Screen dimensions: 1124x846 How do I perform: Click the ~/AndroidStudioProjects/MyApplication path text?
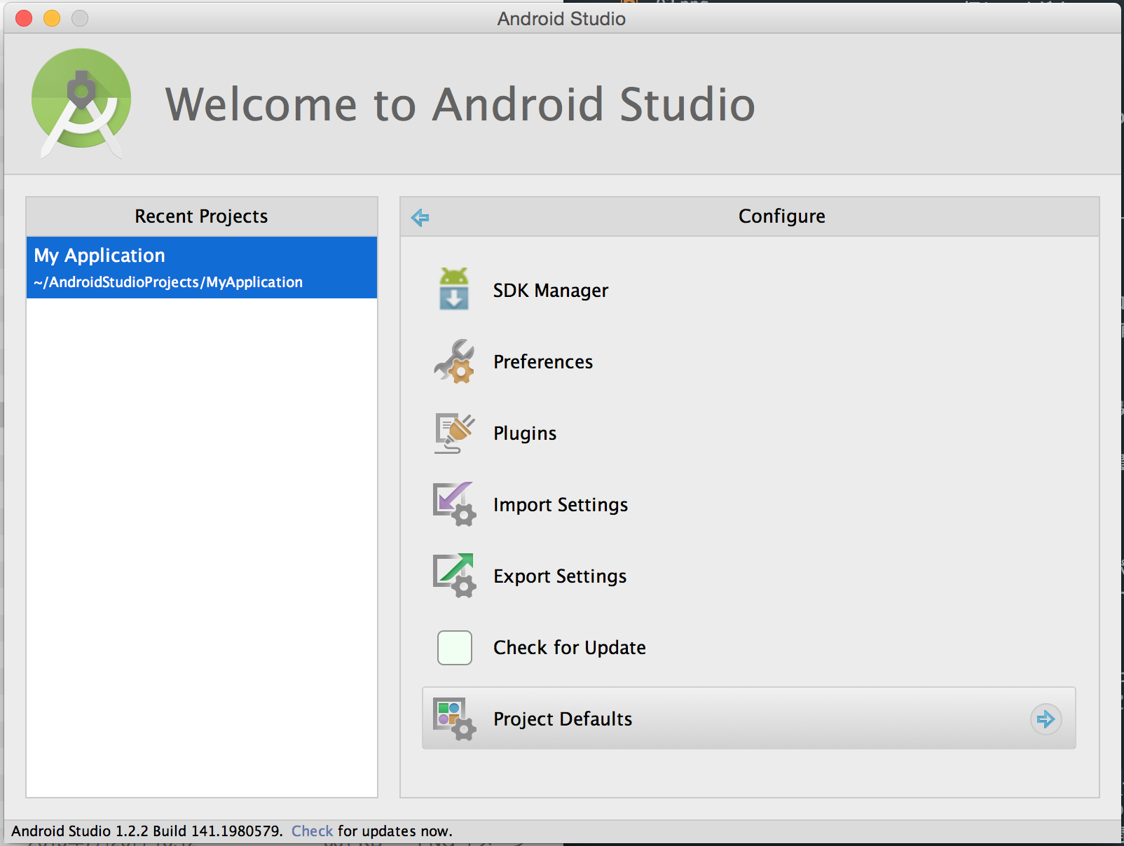(168, 282)
